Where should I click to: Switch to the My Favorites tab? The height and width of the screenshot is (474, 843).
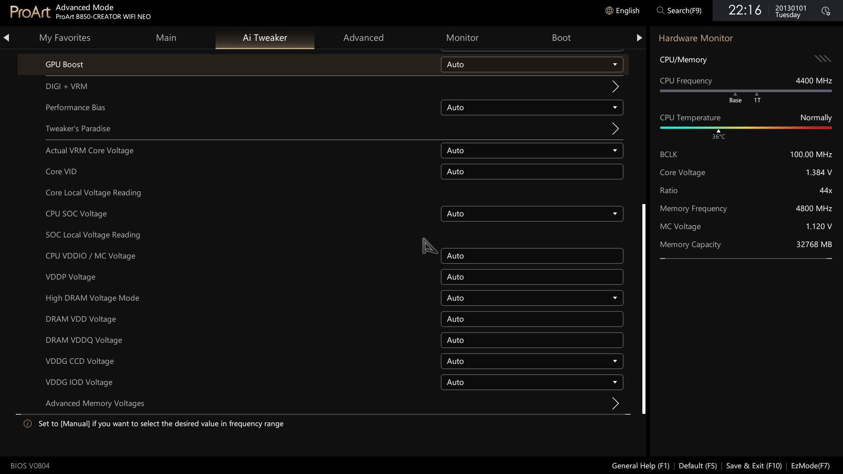click(65, 38)
